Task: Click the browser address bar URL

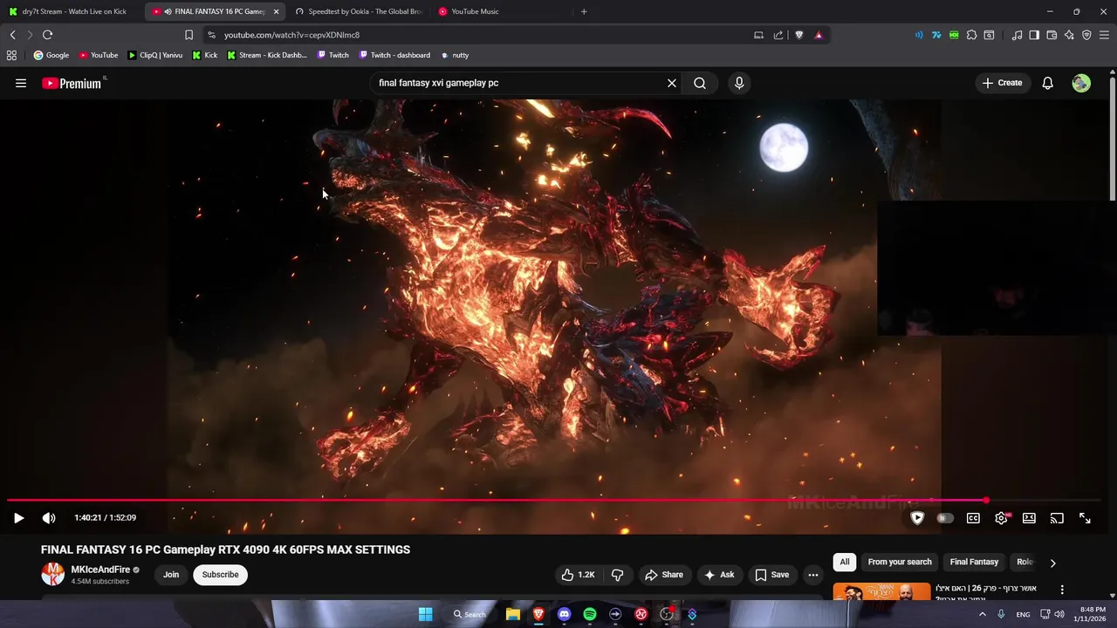Action: 291,35
